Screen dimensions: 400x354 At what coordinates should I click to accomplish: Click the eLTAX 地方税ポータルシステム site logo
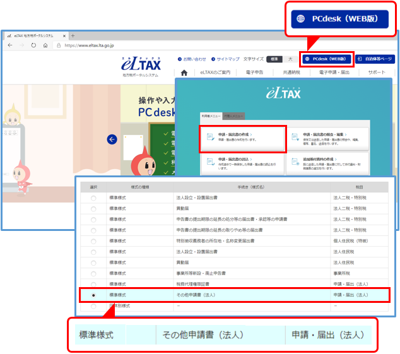point(141,66)
